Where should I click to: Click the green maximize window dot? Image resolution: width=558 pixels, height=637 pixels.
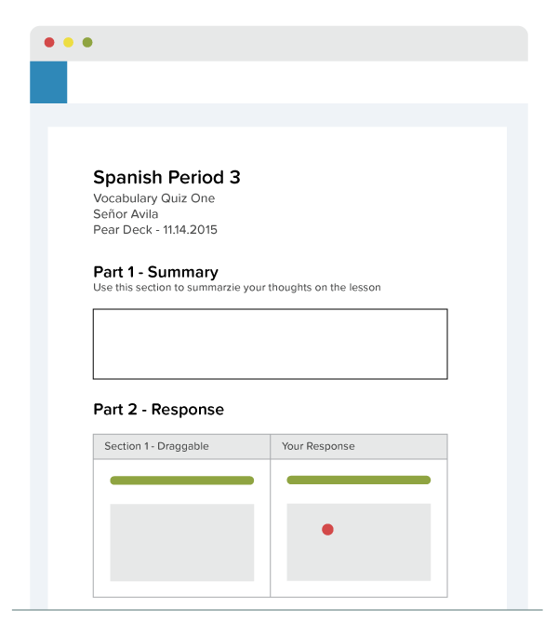[87, 42]
